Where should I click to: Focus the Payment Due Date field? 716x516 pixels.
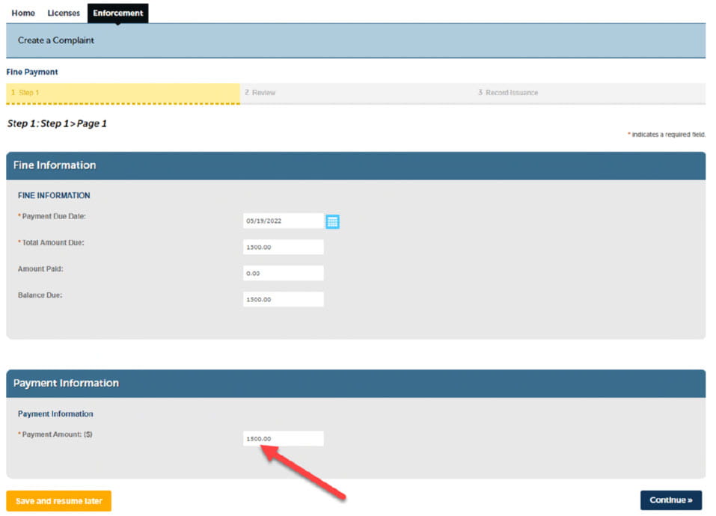(283, 221)
